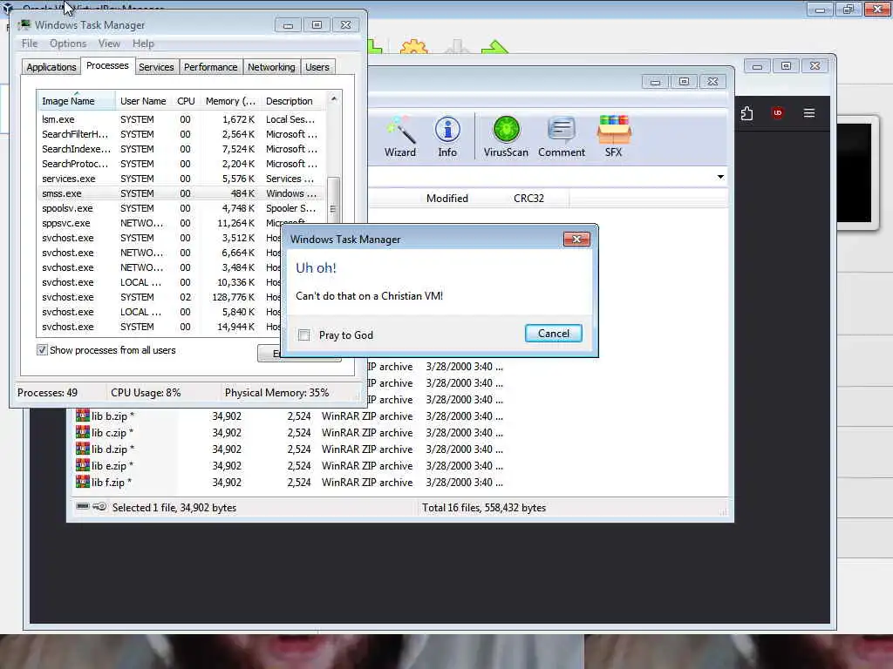Click Cancel in the Uh oh dialog
This screenshot has height=669, width=893.
[553, 334]
